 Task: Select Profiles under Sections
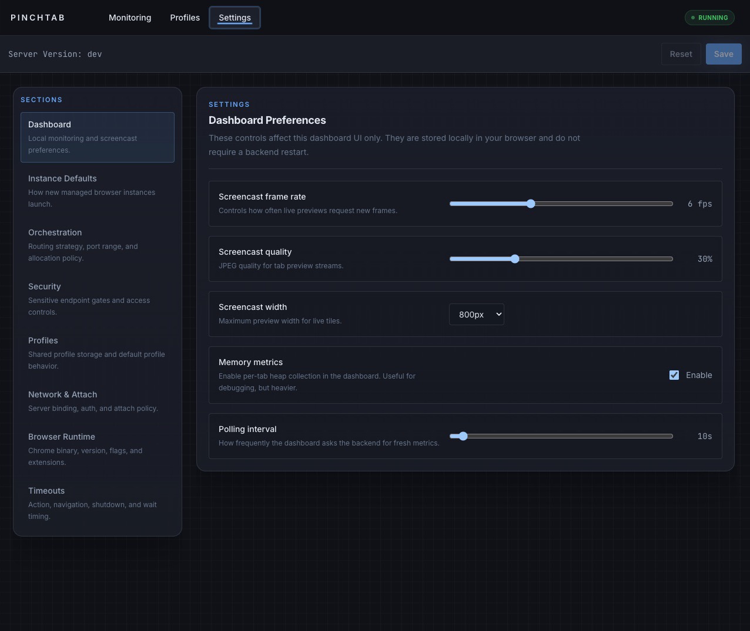[x=97, y=352]
